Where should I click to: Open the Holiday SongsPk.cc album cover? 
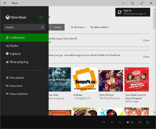(x=85, y=79)
